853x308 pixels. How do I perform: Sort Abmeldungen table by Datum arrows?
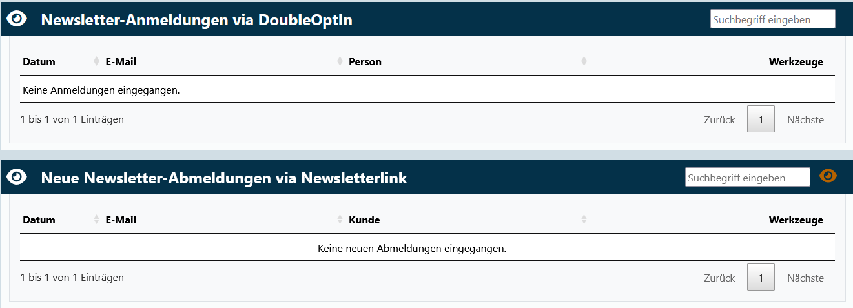coord(97,220)
